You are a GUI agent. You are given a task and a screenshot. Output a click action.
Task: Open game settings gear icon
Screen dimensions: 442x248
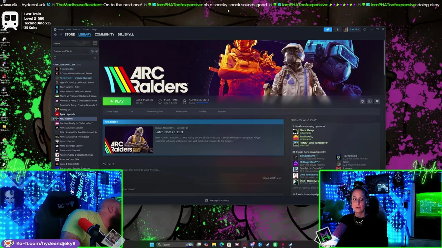pyautogui.click(x=362, y=101)
